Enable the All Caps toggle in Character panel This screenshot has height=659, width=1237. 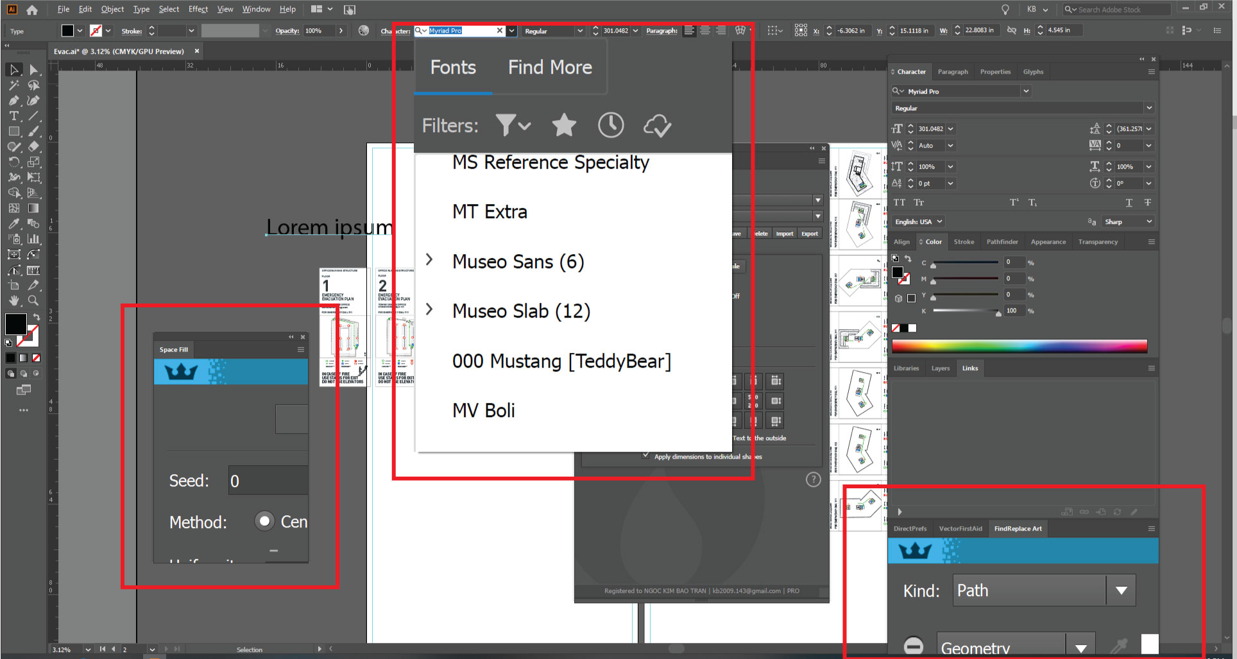(x=899, y=202)
